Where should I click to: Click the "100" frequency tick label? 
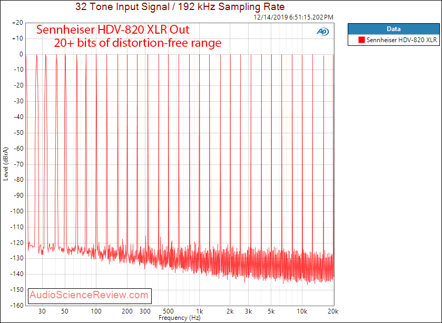coord(96,311)
